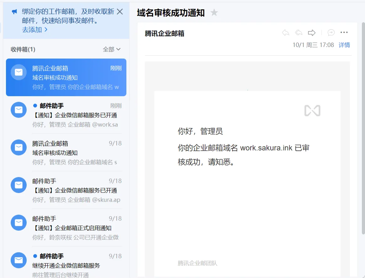Click 去添加 link in the banner

point(35,30)
